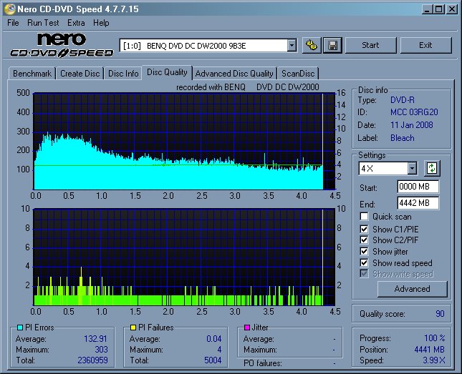Click the PI Errors graph area
The width and height of the screenshot is (462, 374).
point(185,142)
